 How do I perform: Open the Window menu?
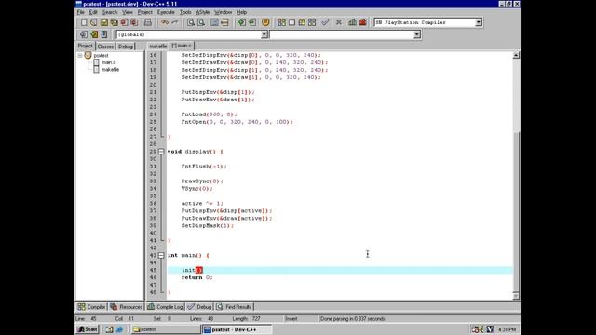click(223, 12)
